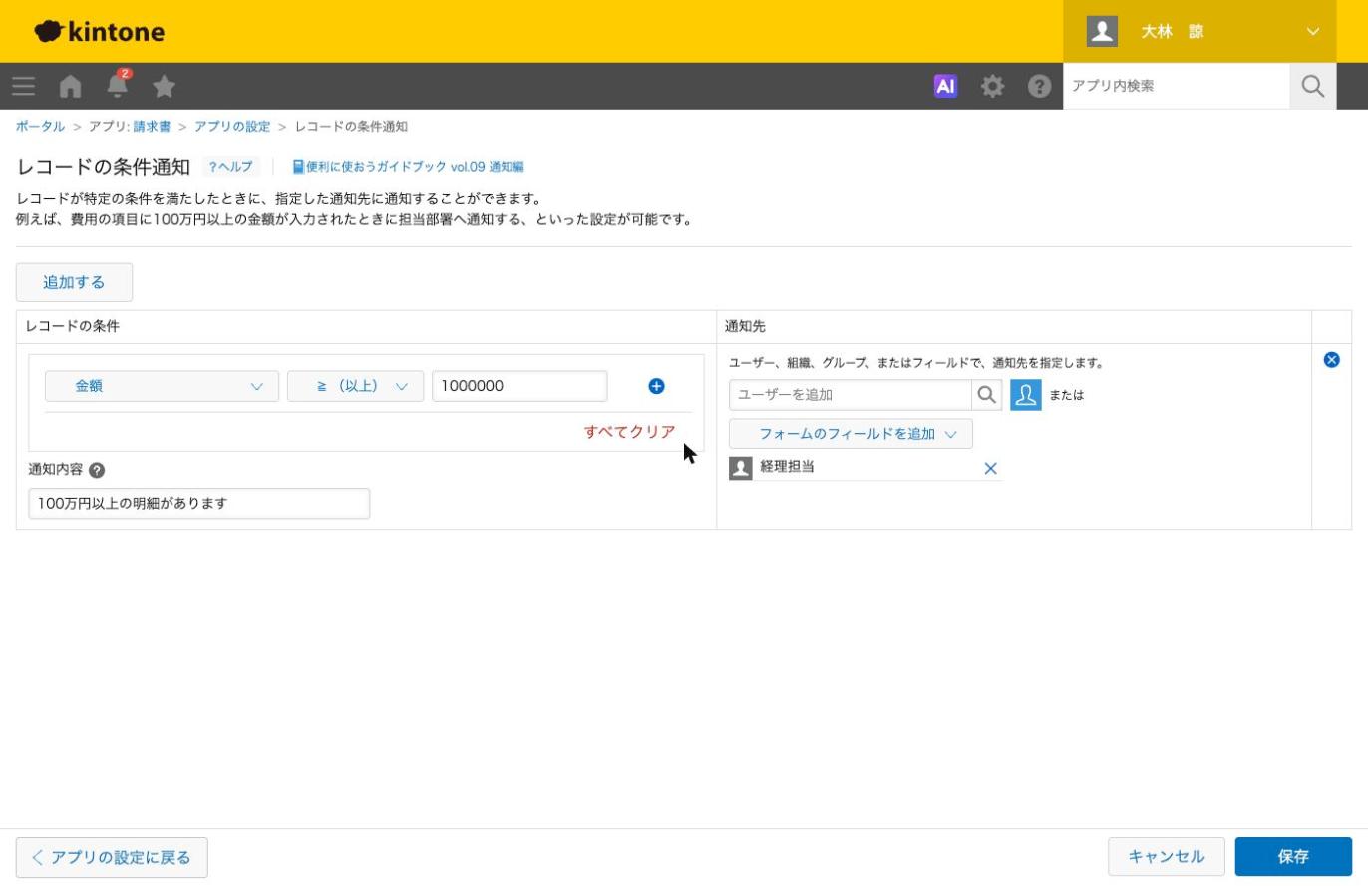This screenshot has width=1368, height=886.
Task: Click the 大林 諒 user name
Action: (1173, 31)
